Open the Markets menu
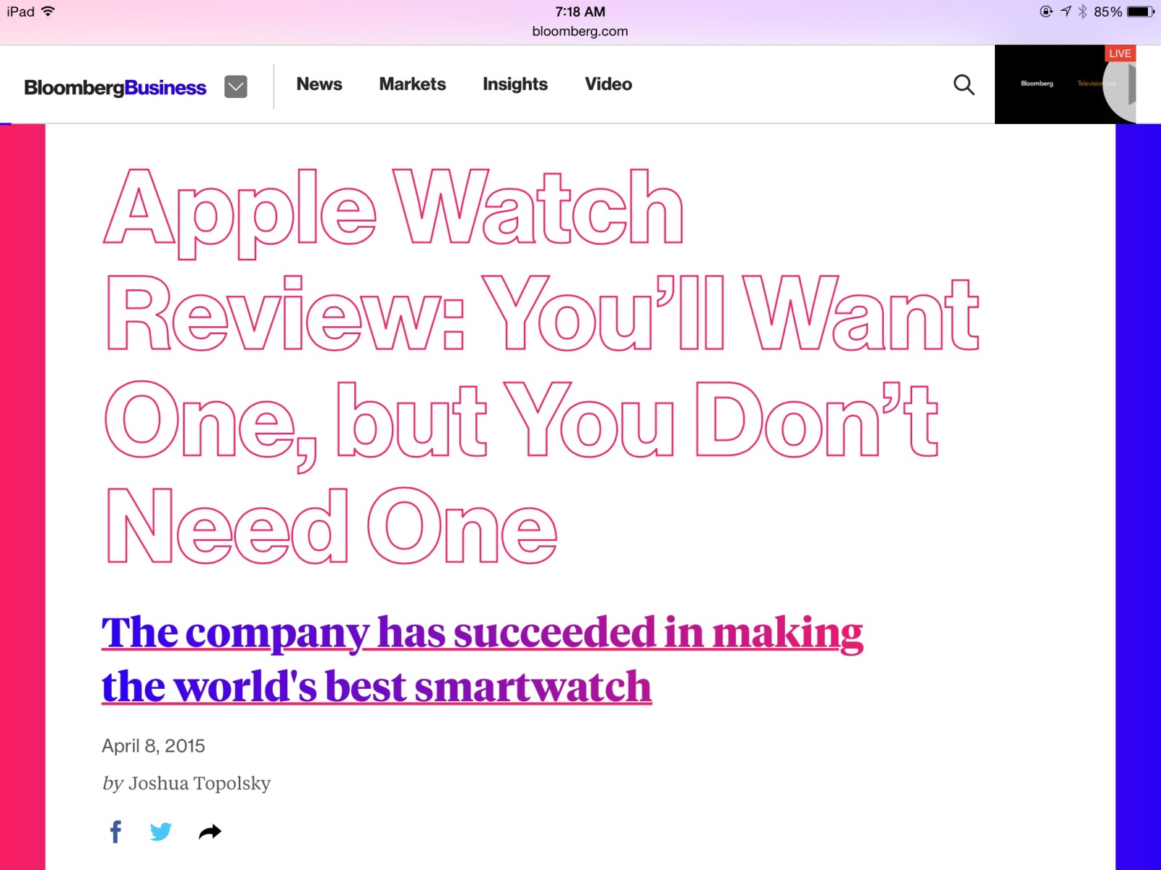 pyautogui.click(x=412, y=84)
